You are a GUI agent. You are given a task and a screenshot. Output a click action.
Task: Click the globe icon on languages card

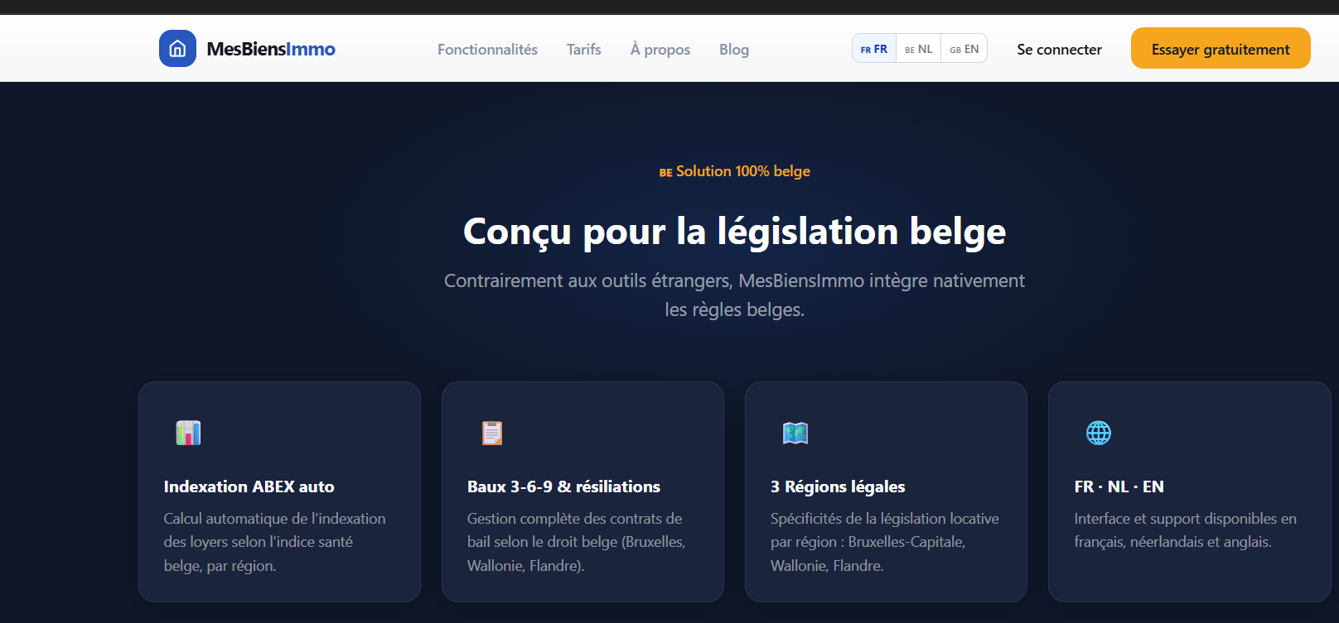pos(1099,433)
